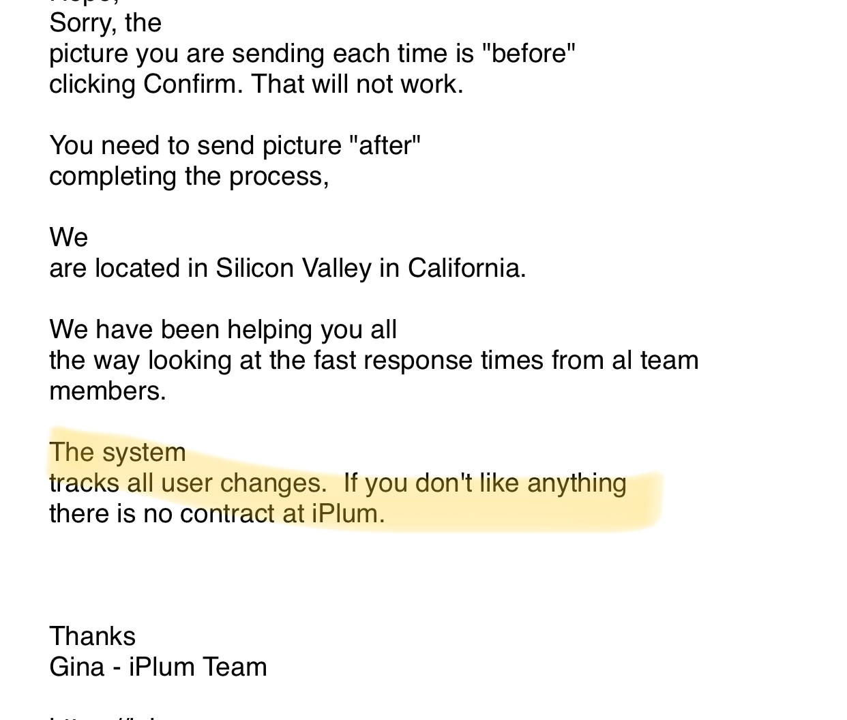Click the quoted word "after"
847x720 pixels.
click(x=385, y=146)
